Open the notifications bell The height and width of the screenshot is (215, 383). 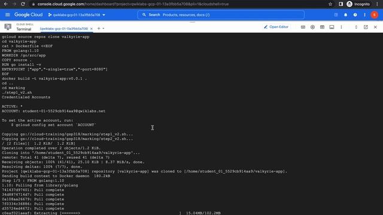pyautogui.click(x=346, y=15)
